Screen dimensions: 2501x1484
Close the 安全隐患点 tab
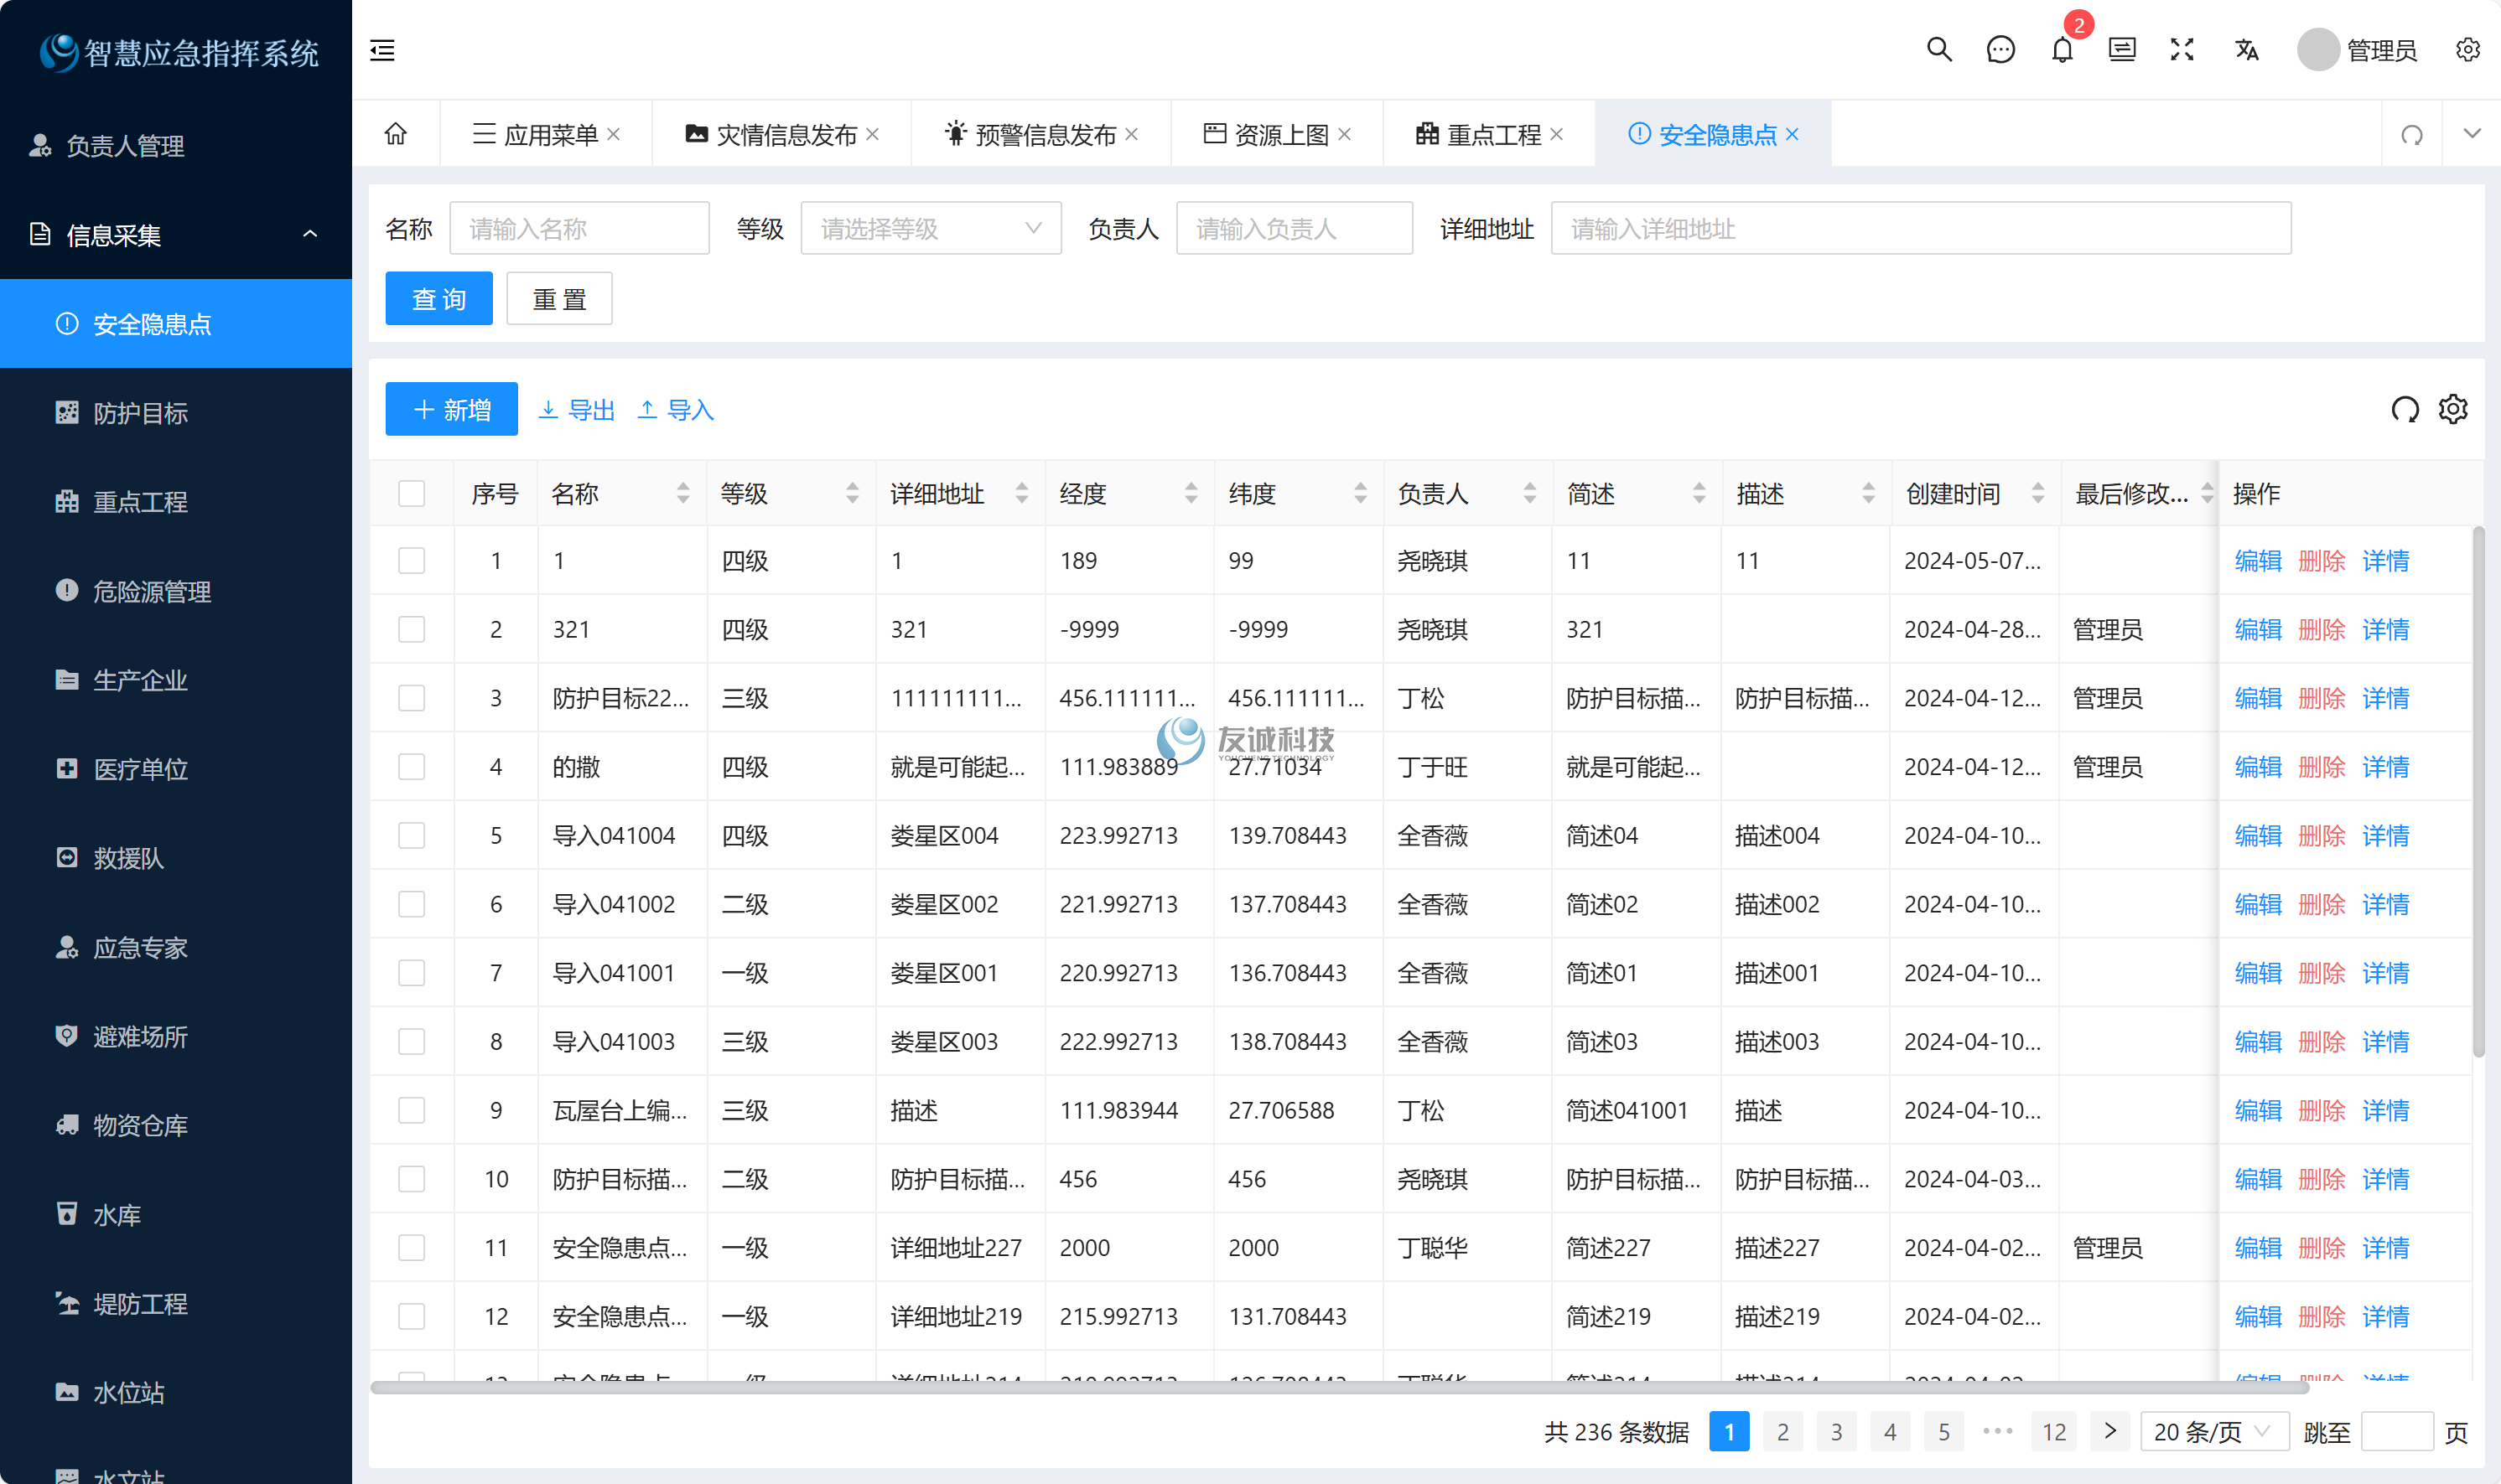pos(1793,134)
